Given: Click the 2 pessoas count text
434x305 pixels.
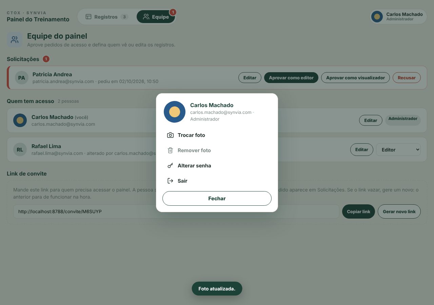Looking at the screenshot, I should pyautogui.click(x=68, y=101).
